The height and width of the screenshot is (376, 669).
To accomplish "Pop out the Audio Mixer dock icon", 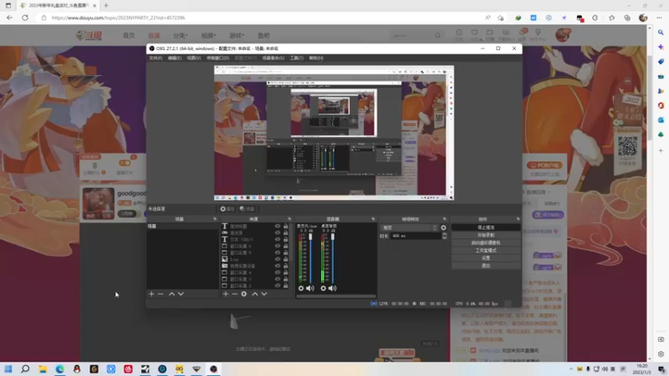I will tap(373, 219).
